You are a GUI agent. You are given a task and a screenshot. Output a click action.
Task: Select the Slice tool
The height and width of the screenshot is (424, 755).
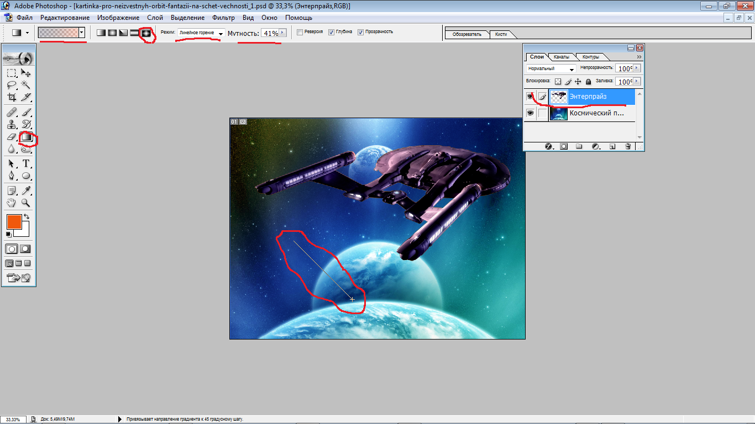25,97
